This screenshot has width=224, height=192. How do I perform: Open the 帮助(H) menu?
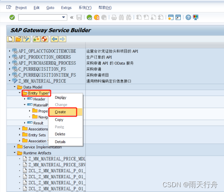[105, 8]
